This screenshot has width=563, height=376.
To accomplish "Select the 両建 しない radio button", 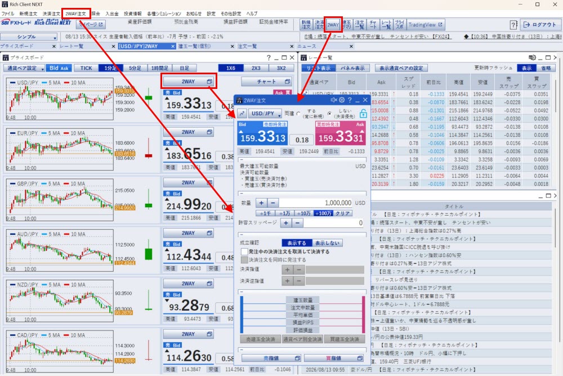I will pyautogui.click(x=329, y=114).
